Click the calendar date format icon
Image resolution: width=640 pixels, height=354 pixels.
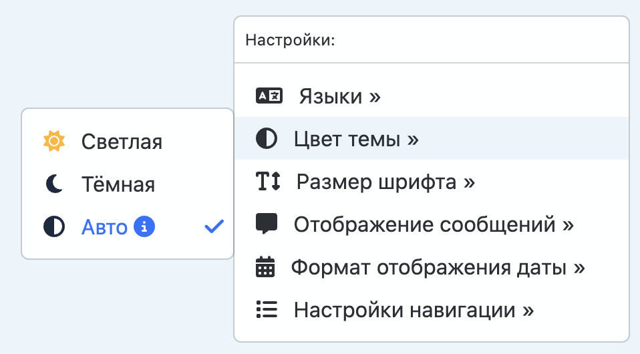click(266, 267)
